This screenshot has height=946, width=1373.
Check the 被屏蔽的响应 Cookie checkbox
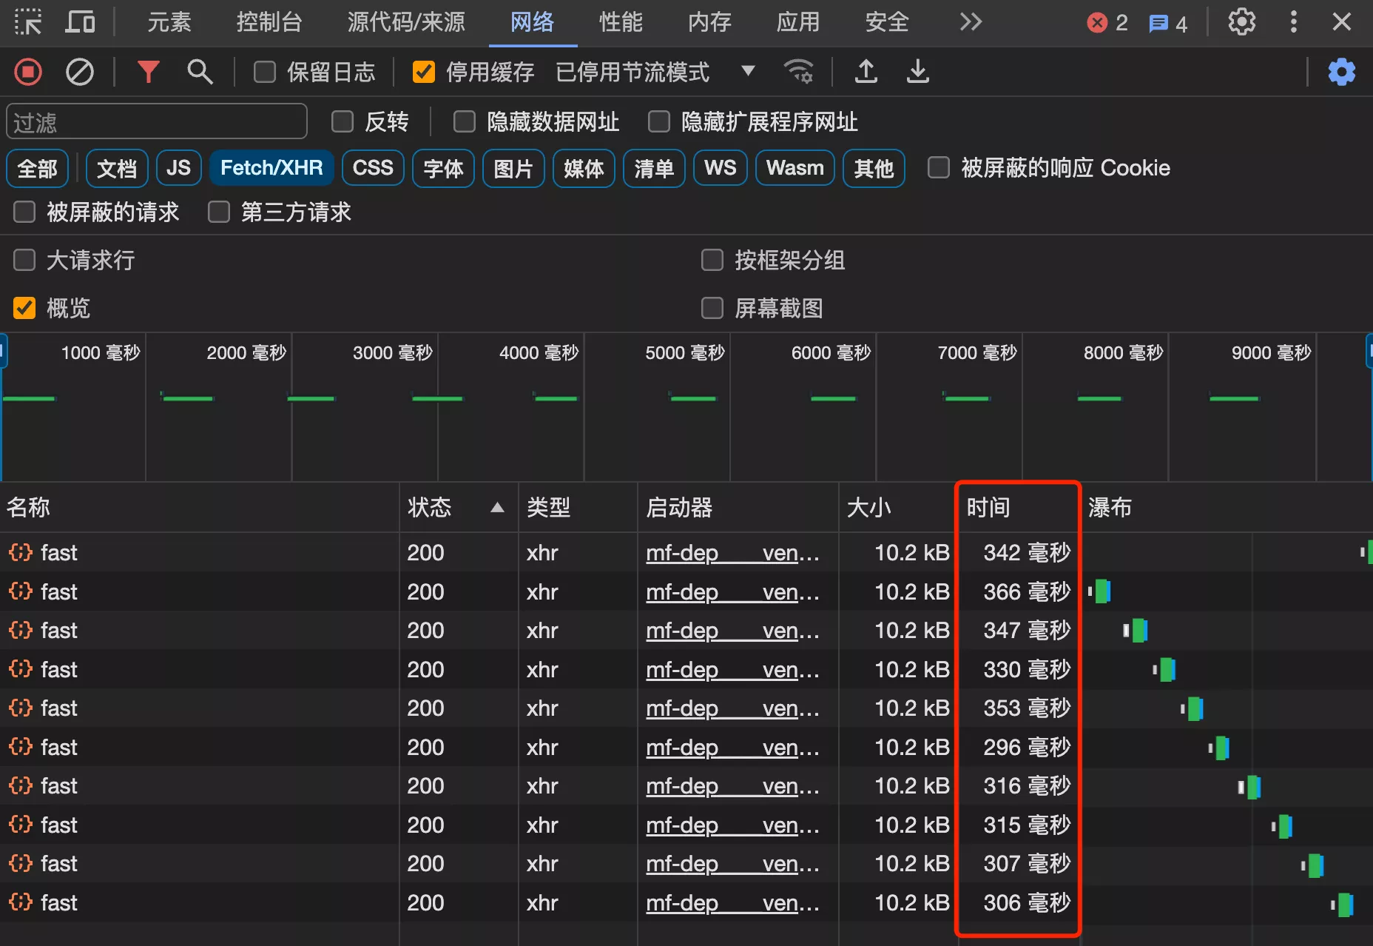coord(939,167)
